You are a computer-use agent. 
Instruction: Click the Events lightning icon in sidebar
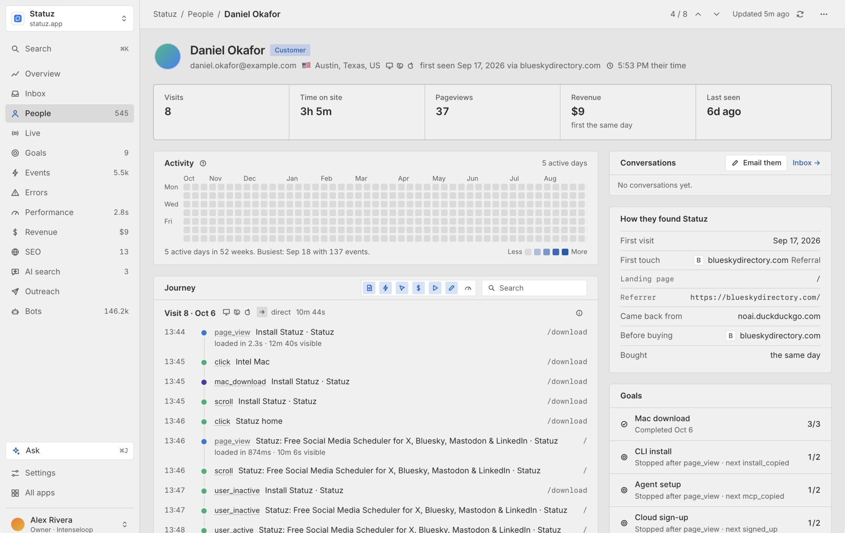[15, 173]
